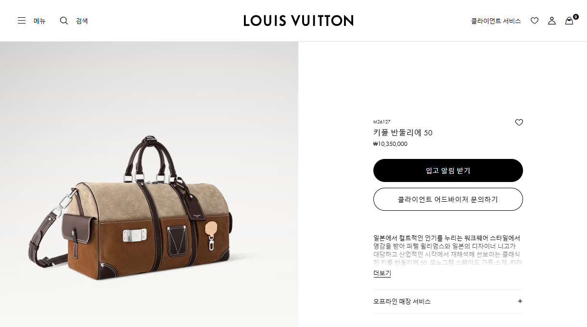Open the header wishlist heart icon
This screenshot has width=587, height=327.
tap(535, 21)
